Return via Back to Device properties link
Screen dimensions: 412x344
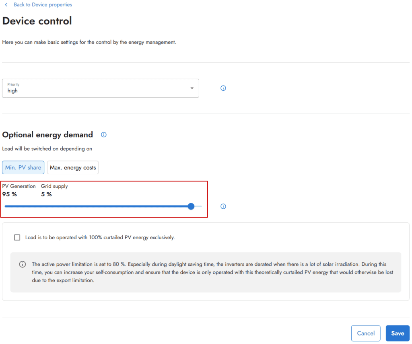click(43, 4)
